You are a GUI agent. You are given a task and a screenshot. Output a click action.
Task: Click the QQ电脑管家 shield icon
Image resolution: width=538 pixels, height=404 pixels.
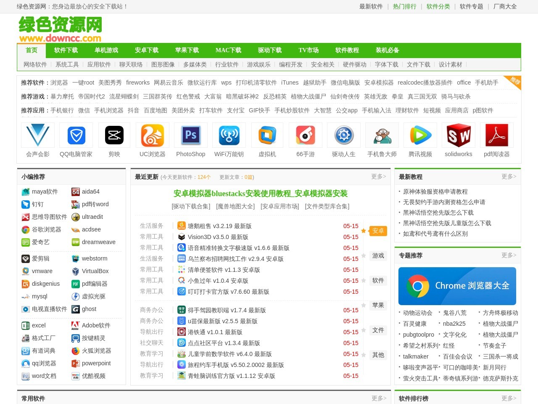click(x=76, y=136)
